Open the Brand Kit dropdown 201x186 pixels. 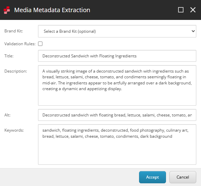[117, 31]
